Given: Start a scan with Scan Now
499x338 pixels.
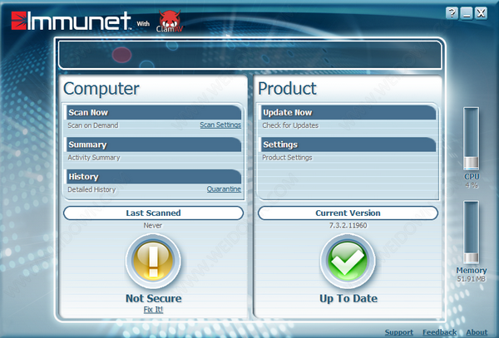Looking at the screenshot, I should click(153, 112).
